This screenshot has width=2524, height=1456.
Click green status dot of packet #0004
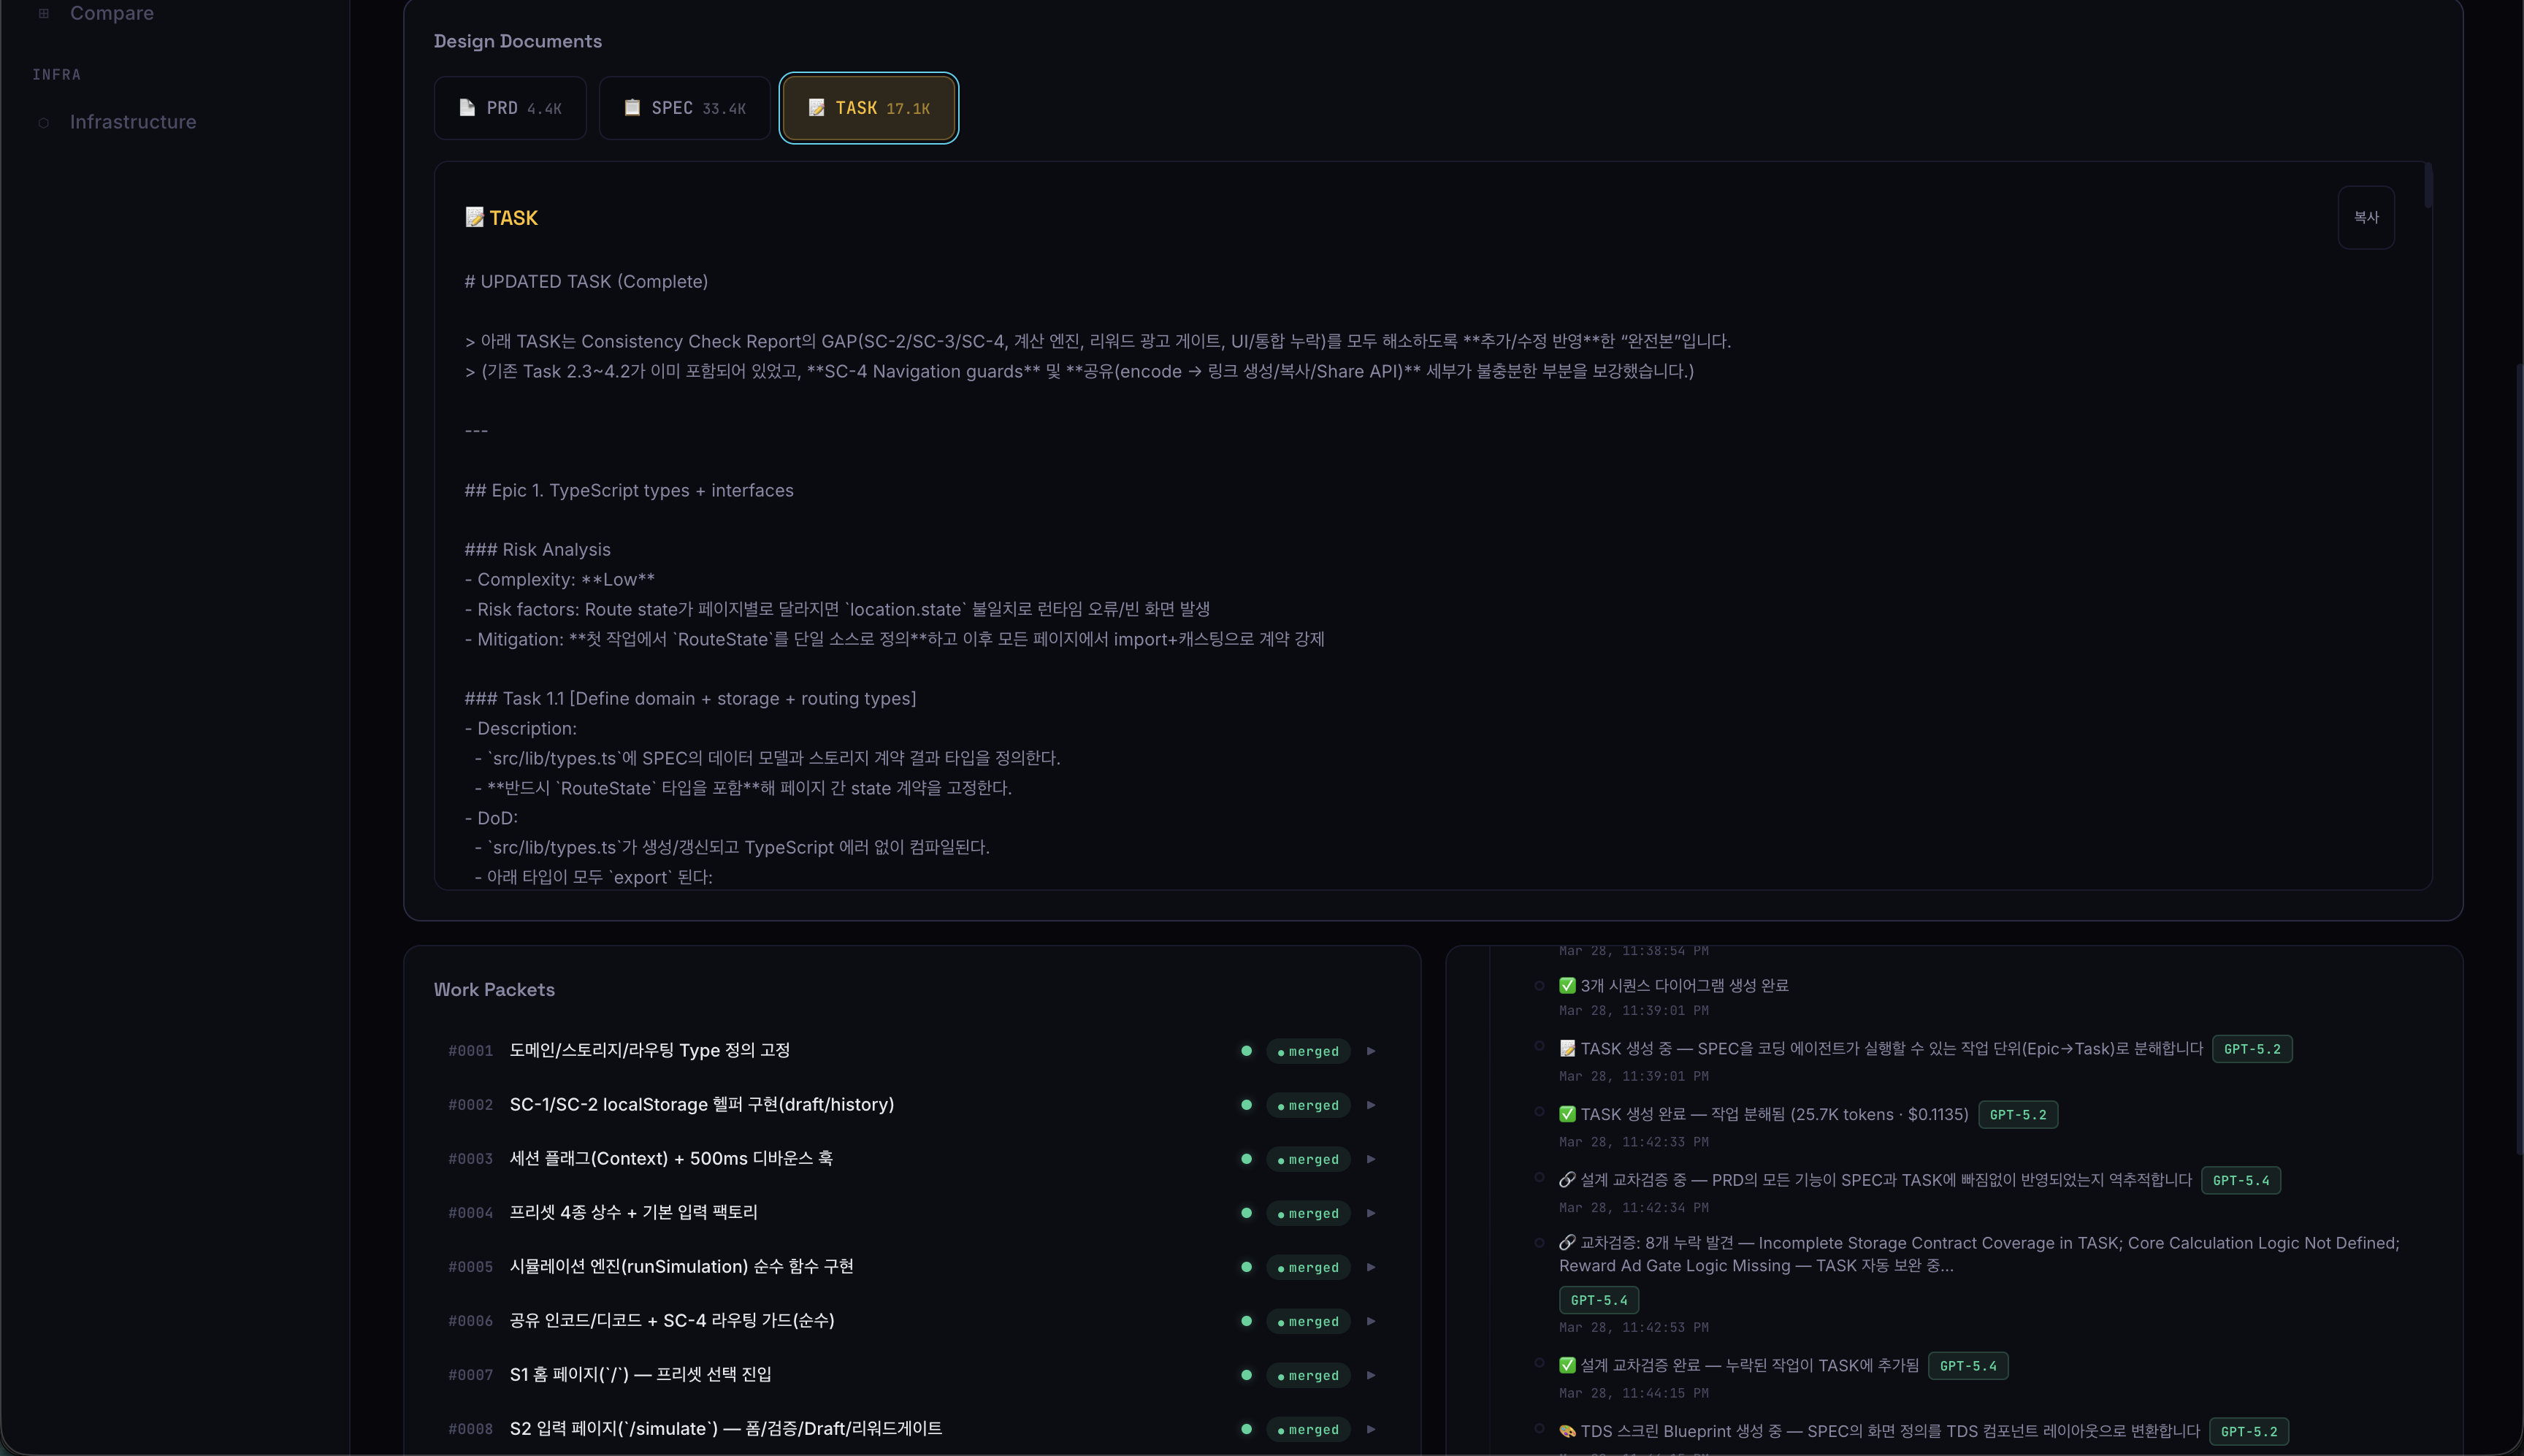[1246, 1213]
